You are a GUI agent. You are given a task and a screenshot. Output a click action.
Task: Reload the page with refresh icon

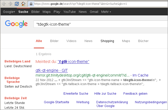(17, 4)
